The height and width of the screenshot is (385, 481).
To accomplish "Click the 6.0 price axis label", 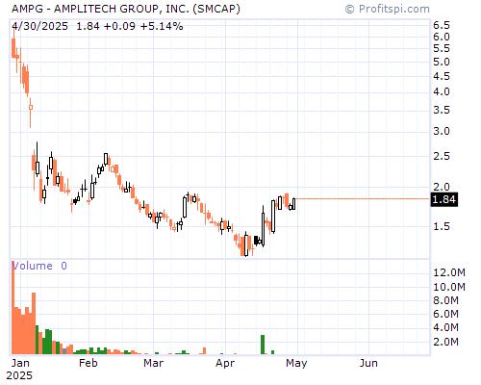I will [442, 37].
